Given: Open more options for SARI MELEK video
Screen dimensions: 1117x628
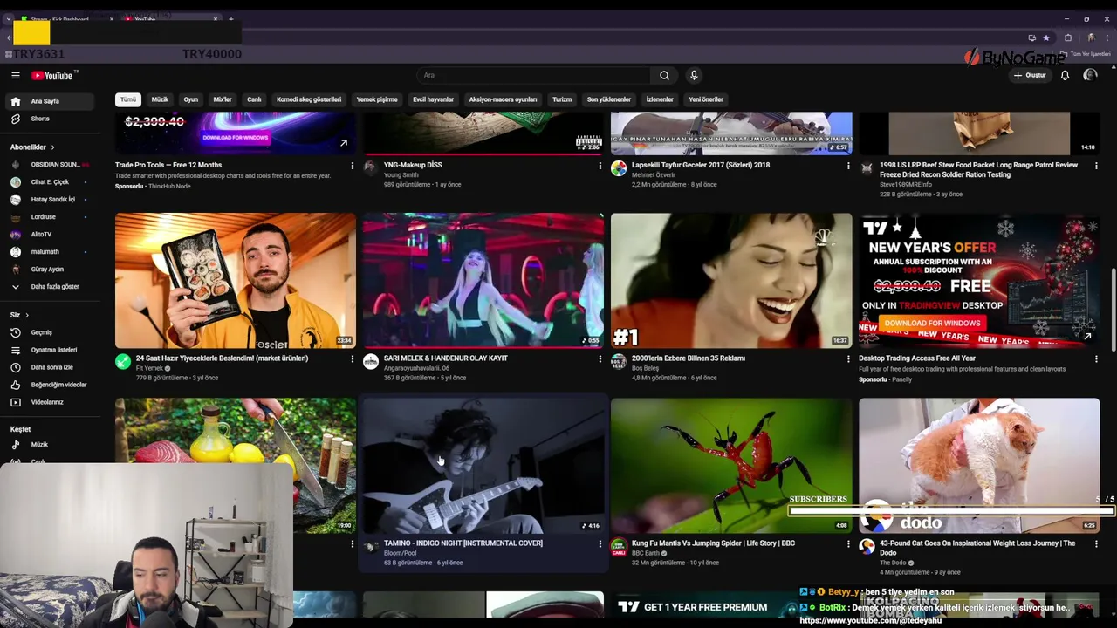Looking at the screenshot, I should [600, 359].
